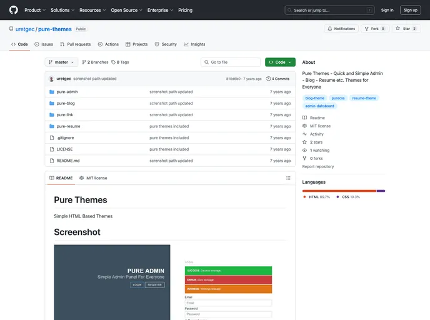Screen dimensions: 430x320
Task: Click the Search or jump to field
Action: 329,10
